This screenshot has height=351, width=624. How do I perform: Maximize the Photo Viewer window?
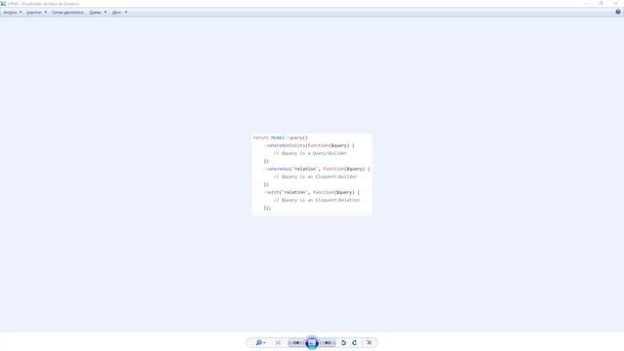pos(601,4)
